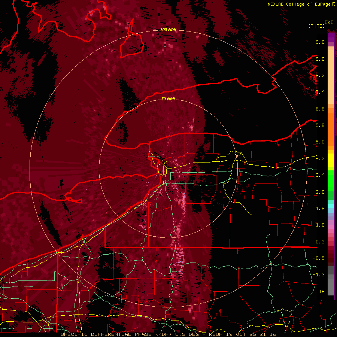Click the 2.6 value on the color scale

[x=320, y=192]
